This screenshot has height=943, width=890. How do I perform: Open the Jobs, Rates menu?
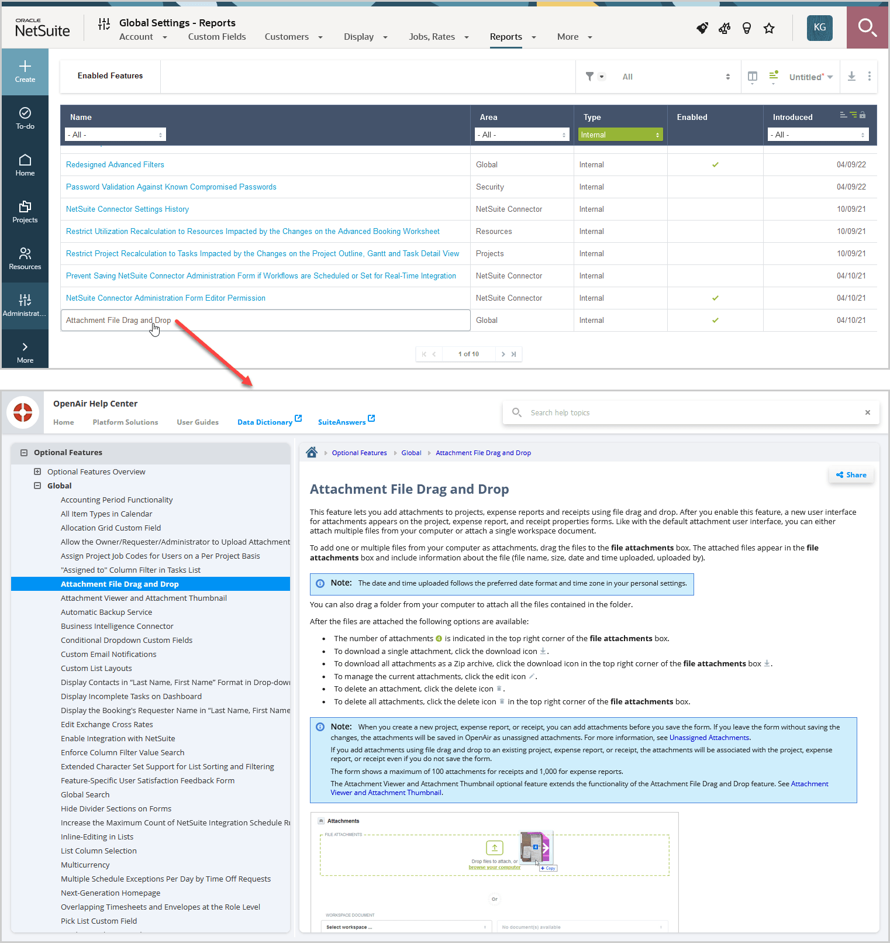click(x=439, y=37)
